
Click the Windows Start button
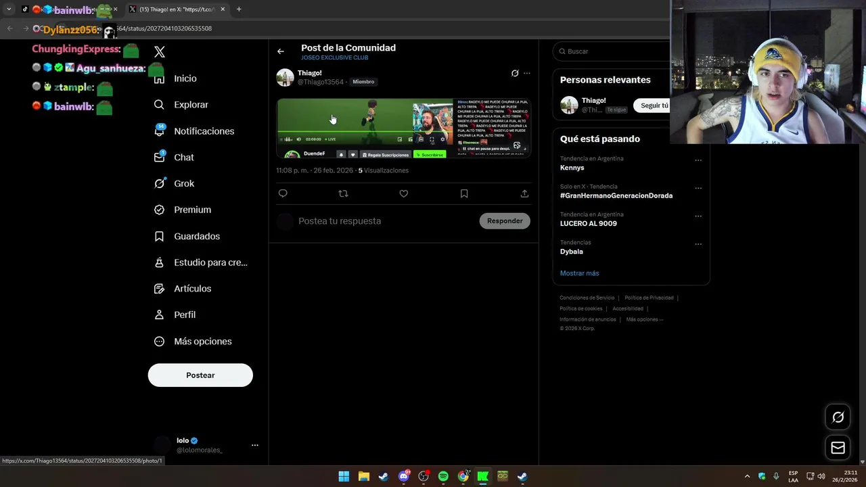point(344,476)
